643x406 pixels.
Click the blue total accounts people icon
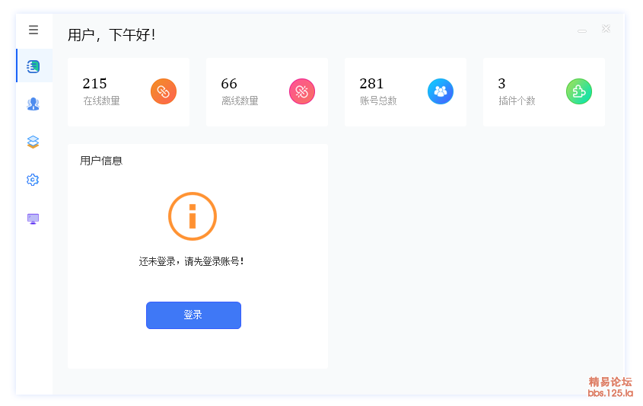441,91
